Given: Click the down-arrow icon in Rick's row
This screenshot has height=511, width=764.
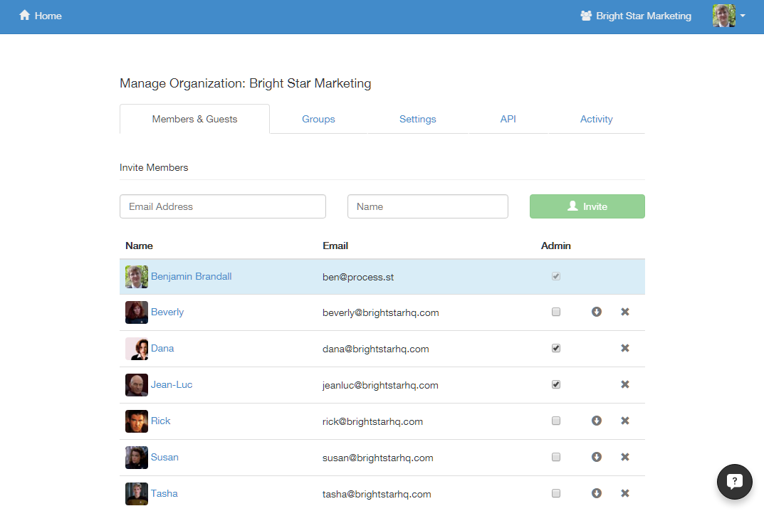Looking at the screenshot, I should click(597, 421).
